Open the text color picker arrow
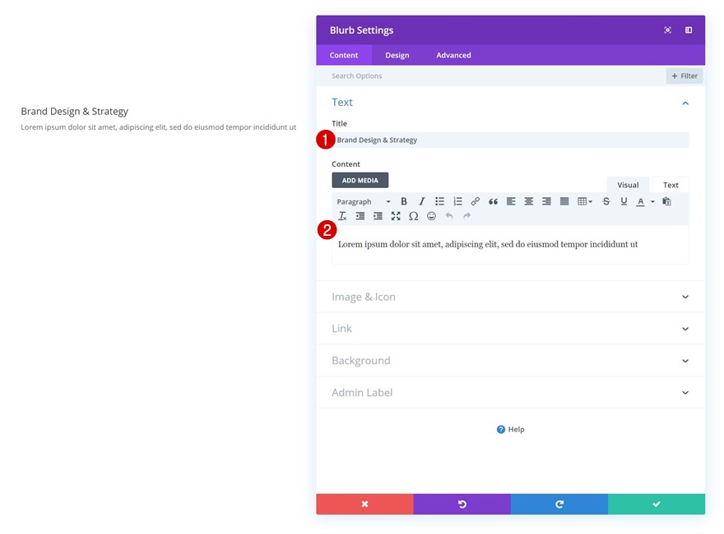Viewport: 724px width, 534px height. click(x=652, y=201)
